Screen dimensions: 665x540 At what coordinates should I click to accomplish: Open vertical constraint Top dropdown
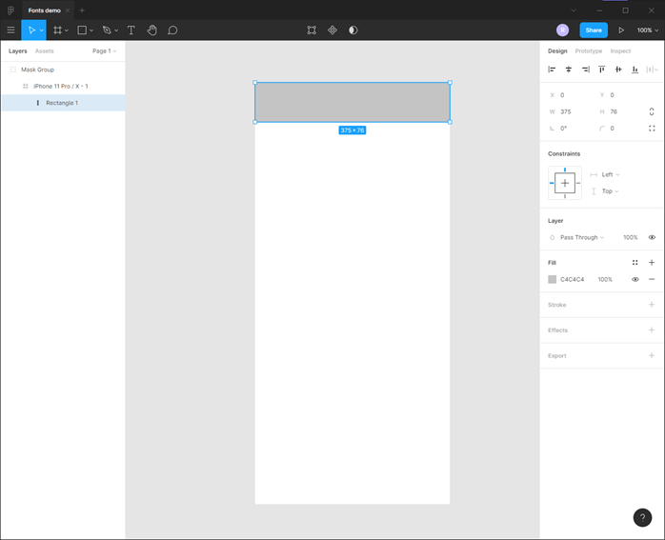(x=610, y=191)
